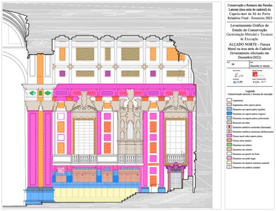Select the light blue polido stone swatch

[229, 109]
